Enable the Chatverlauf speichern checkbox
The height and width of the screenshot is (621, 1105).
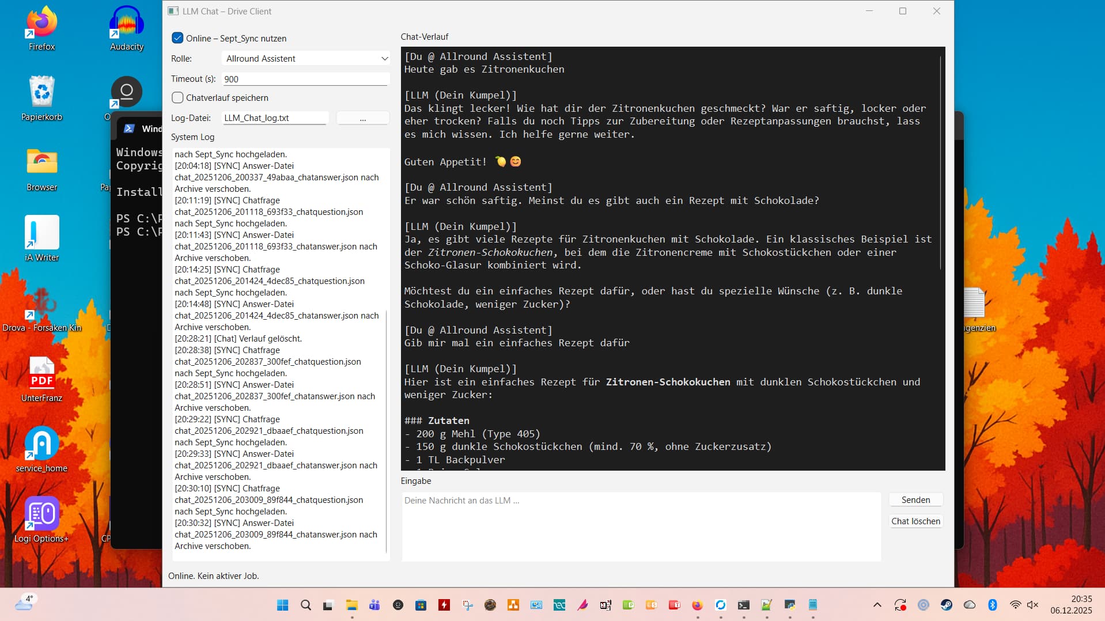[177, 97]
